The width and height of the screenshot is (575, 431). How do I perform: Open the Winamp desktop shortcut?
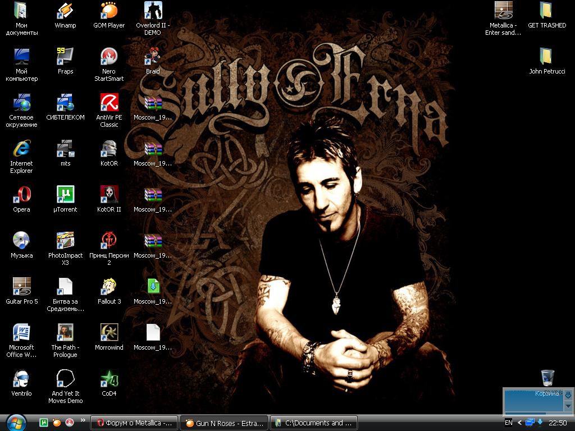pos(65,11)
